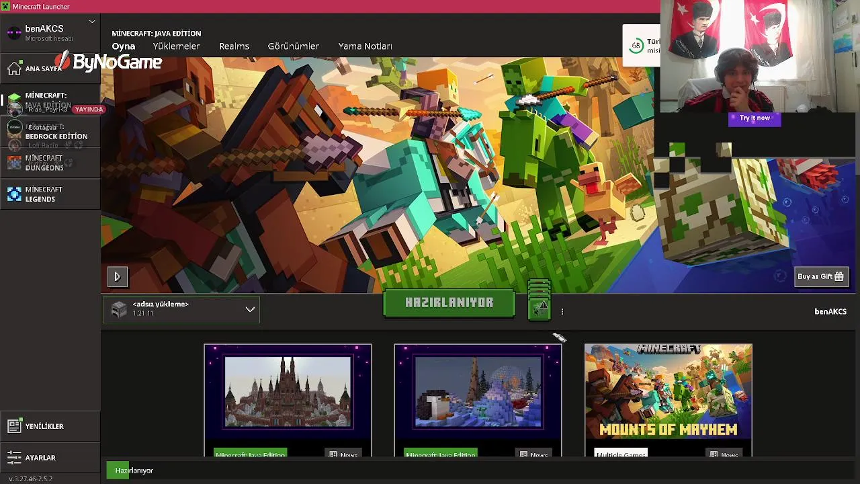Screen dimensions: 860x484
Task: Click the Microsoft hesabı label under username
Action: [49, 39]
